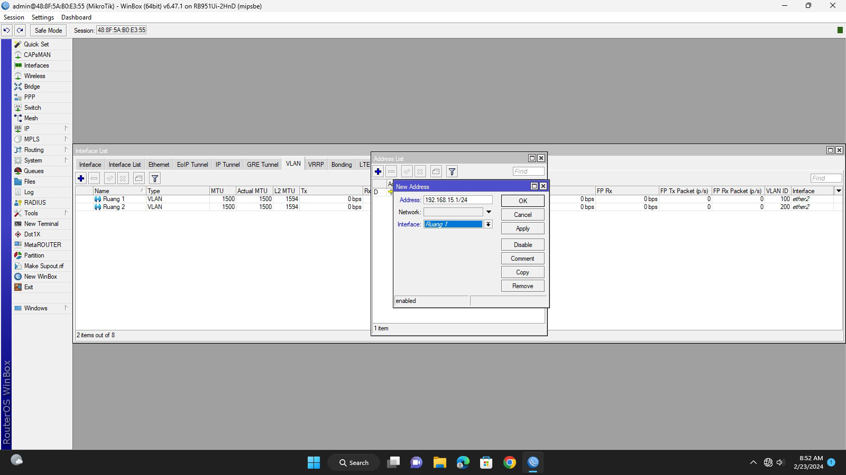Toggle Safe Mode button

point(48,30)
